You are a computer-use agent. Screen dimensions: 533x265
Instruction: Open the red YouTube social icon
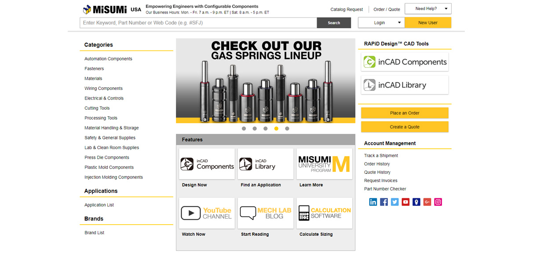pyautogui.click(x=405, y=202)
